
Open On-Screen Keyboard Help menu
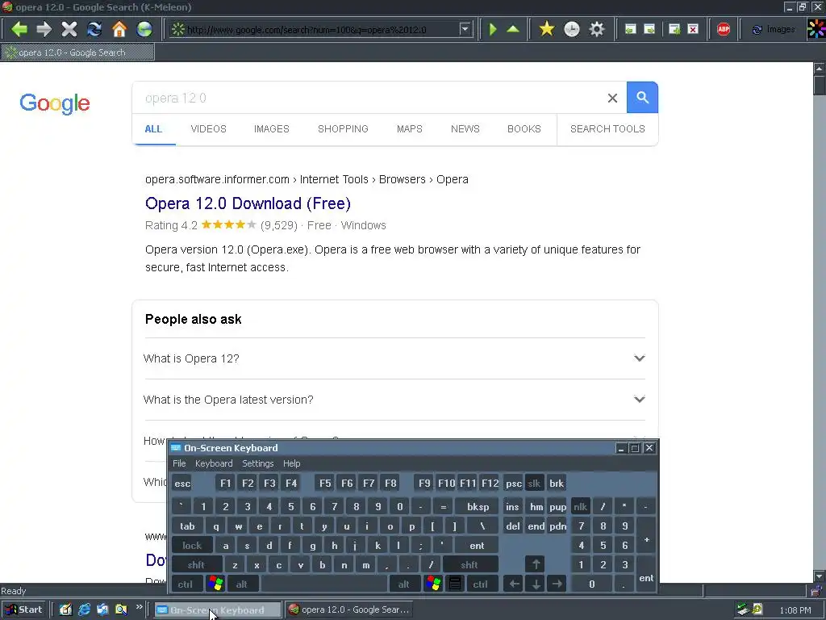pyautogui.click(x=291, y=463)
